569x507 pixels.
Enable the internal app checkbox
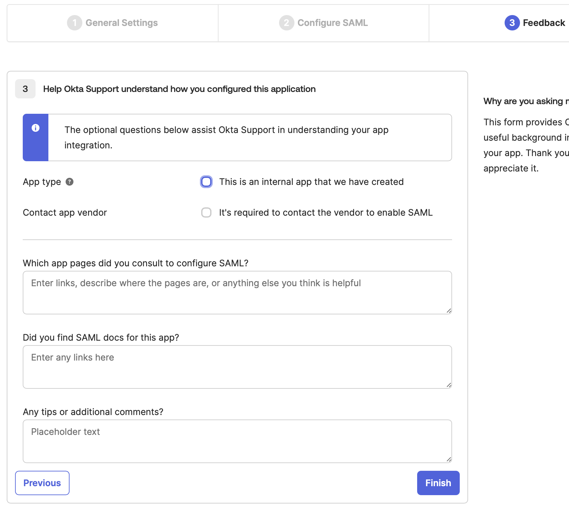click(206, 182)
